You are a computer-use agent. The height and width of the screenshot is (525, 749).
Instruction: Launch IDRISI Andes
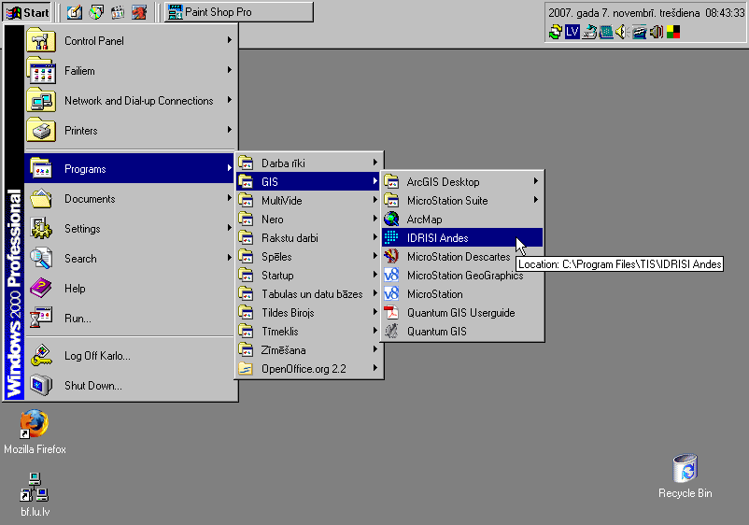click(462, 238)
